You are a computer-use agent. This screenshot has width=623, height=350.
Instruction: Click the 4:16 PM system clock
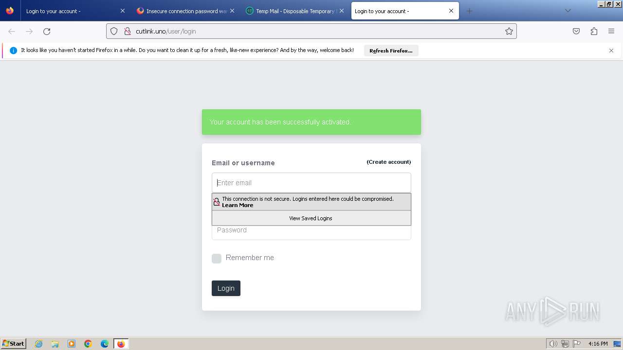pos(598,344)
